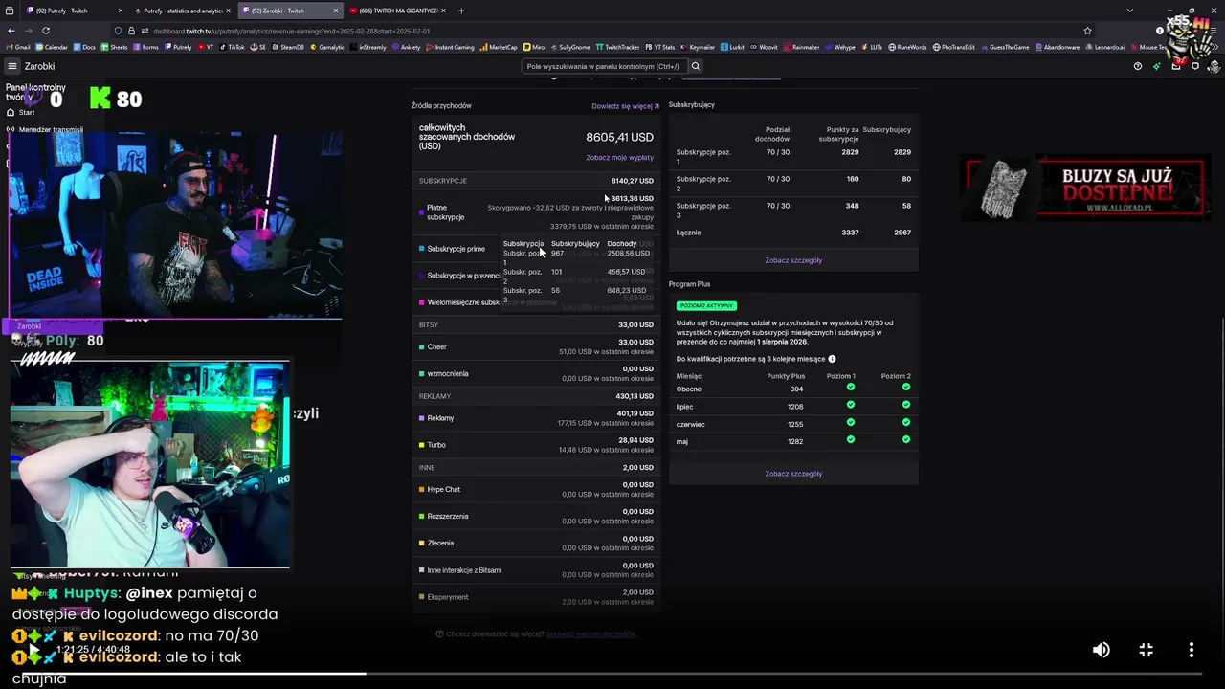Open a new browser tab
This screenshot has width=1225, height=689.
coord(461,11)
